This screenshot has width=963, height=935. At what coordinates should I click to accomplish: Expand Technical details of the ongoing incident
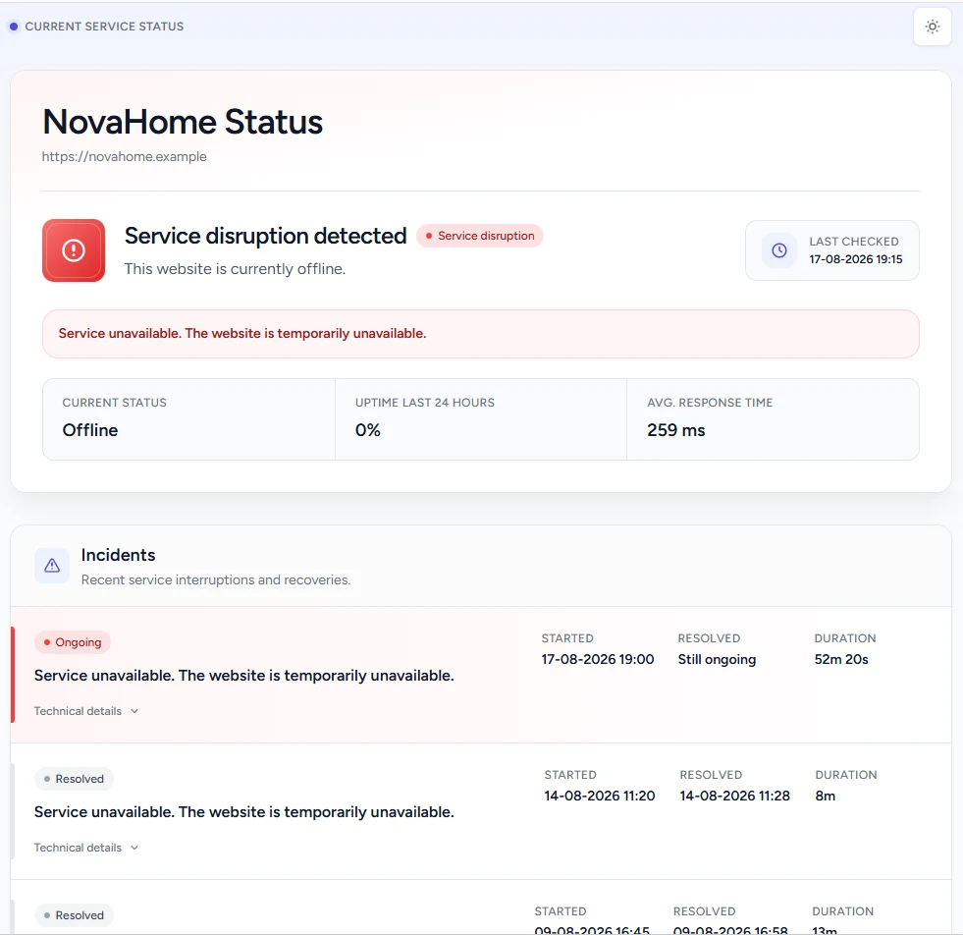tap(86, 711)
